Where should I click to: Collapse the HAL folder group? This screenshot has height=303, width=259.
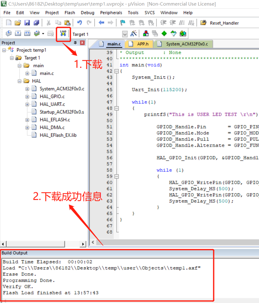(19, 81)
